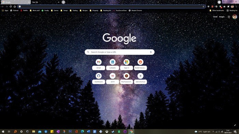The width and height of the screenshot is (239, 134).
Task: Close the Google tab
Action: click(x=29, y=2)
